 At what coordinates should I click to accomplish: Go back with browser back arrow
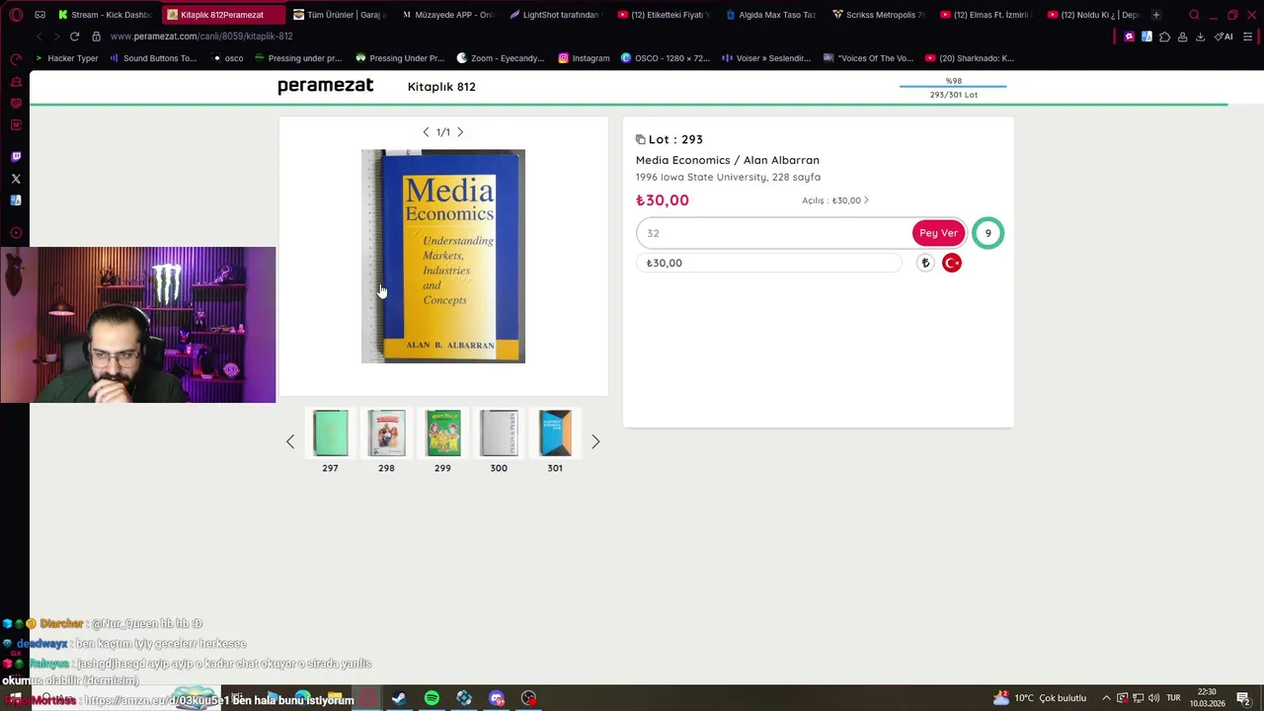pyautogui.click(x=39, y=37)
